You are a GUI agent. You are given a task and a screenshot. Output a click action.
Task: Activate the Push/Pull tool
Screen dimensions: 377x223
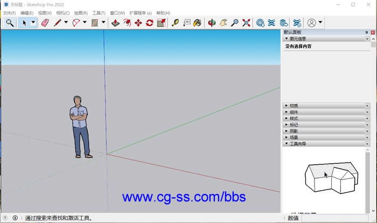[x=115, y=23]
